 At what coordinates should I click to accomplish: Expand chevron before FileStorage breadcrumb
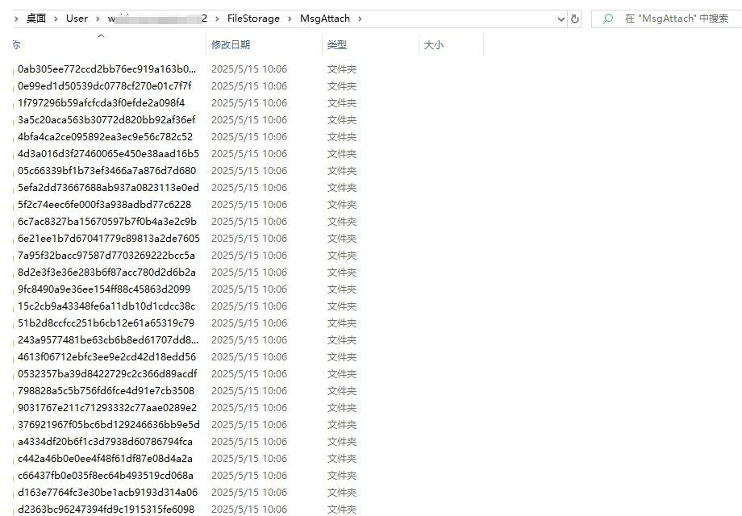[x=217, y=19]
